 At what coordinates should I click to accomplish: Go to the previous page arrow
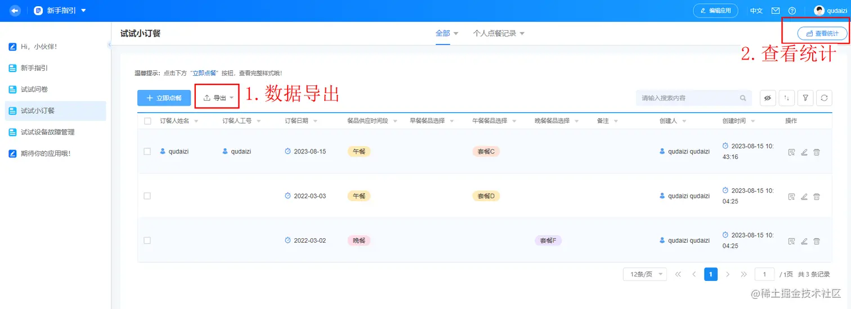click(x=694, y=274)
